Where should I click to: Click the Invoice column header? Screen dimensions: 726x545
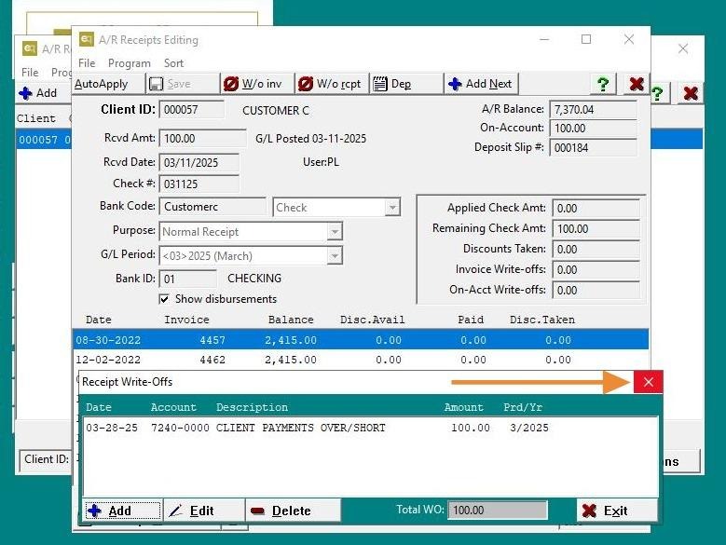pos(186,320)
